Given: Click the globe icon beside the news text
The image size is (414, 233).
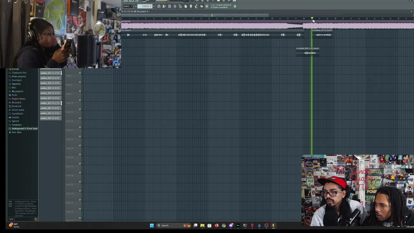Looking at the screenshot, I should coord(235,6).
